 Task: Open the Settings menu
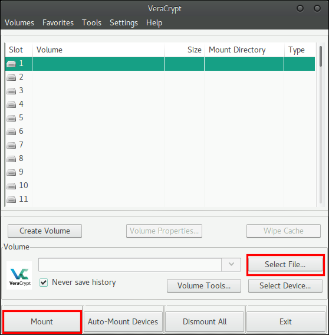[124, 23]
